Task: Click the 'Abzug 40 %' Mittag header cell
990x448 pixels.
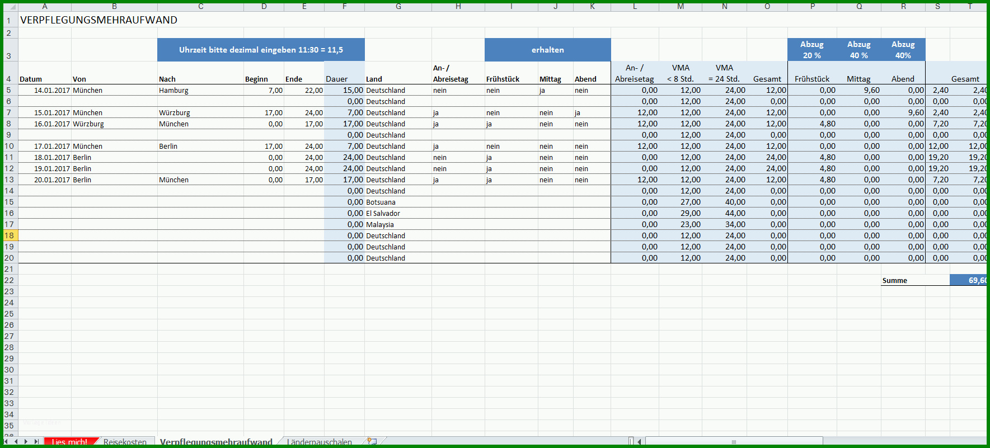Action: [x=859, y=50]
